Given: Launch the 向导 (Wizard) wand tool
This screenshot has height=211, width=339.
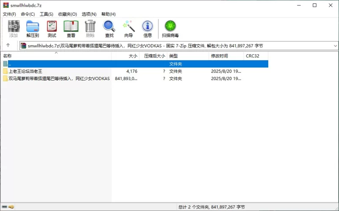Looking at the screenshot, I should point(129,26).
